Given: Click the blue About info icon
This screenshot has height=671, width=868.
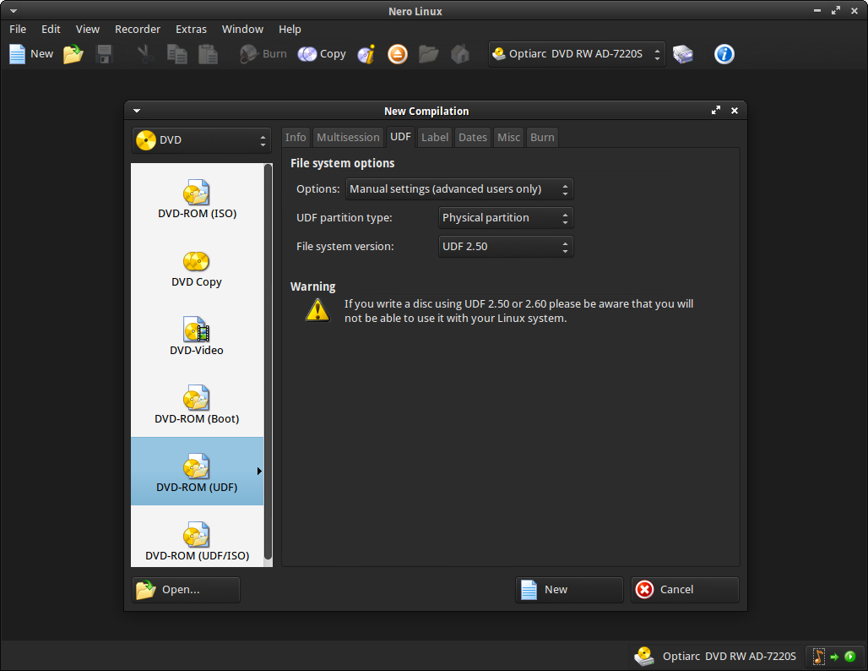Looking at the screenshot, I should [724, 54].
